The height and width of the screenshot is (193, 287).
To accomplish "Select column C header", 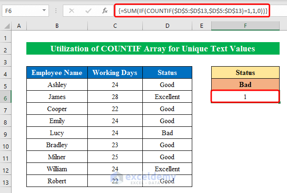I will (116, 27).
